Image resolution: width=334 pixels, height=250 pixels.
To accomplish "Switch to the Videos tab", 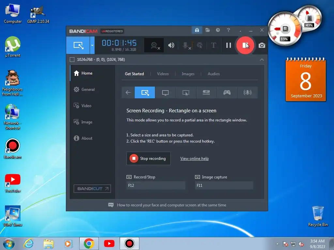I will pos(163,74).
